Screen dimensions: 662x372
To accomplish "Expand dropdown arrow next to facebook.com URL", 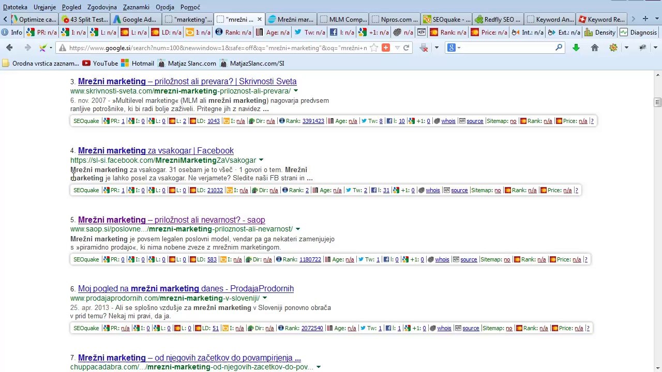I will tap(261, 160).
